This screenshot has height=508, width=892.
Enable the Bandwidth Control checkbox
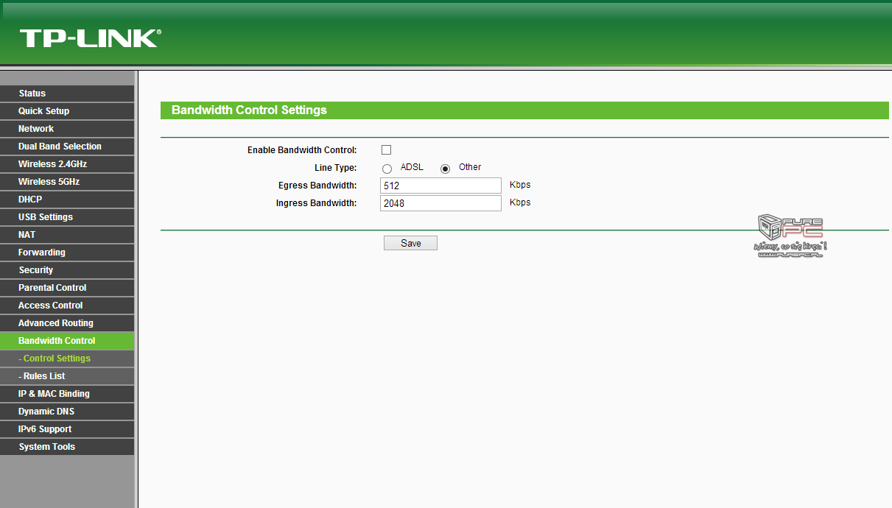pyautogui.click(x=386, y=150)
